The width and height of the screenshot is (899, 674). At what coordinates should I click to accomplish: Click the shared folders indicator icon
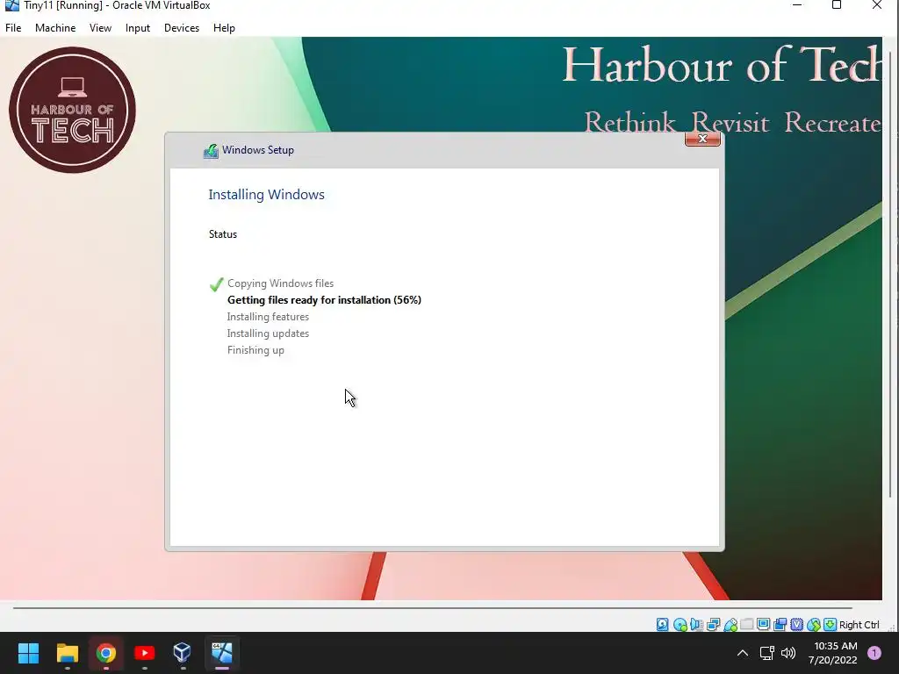click(x=746, y=625)
